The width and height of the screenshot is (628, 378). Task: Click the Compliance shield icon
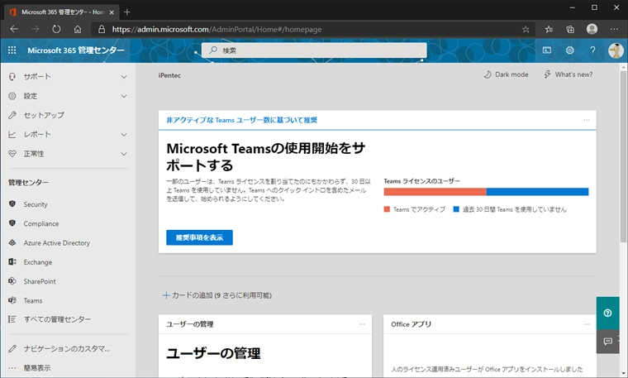coord(12,223)
